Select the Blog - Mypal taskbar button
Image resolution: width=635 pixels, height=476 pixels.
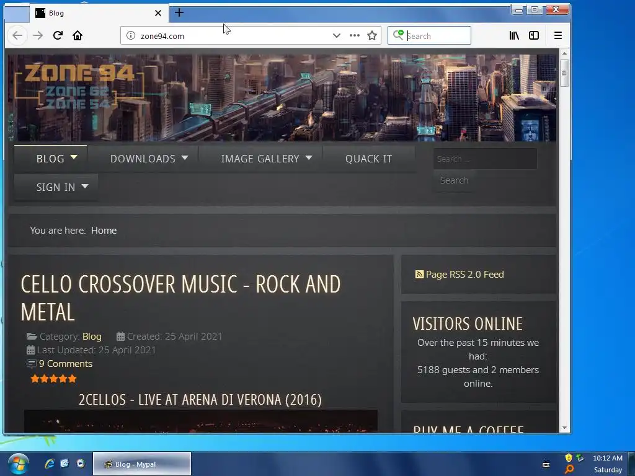coord(142,464)
